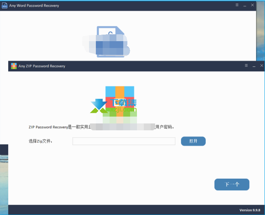
Task: Click the Any ZIP Password Recovery title text
Action: point(42,66)
